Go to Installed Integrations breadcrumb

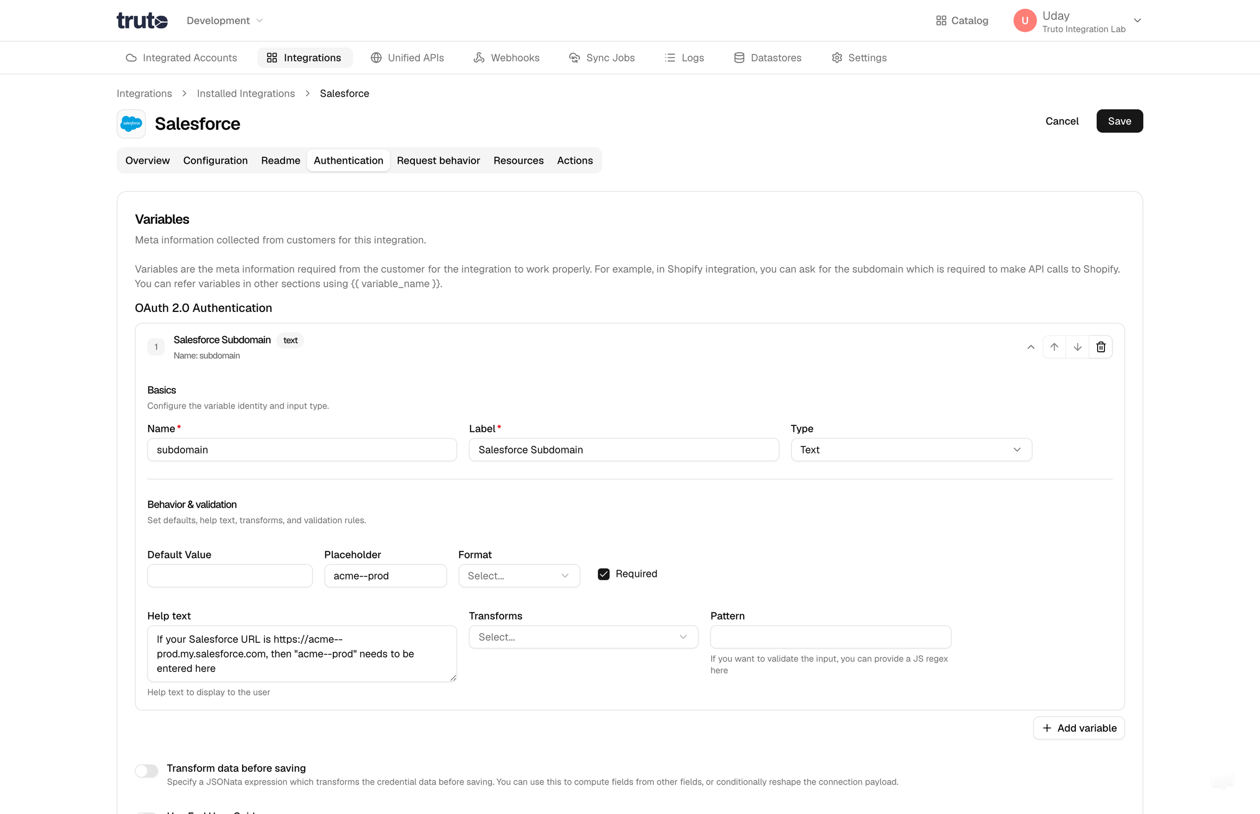pyautogui.click(x=246, y=93)
